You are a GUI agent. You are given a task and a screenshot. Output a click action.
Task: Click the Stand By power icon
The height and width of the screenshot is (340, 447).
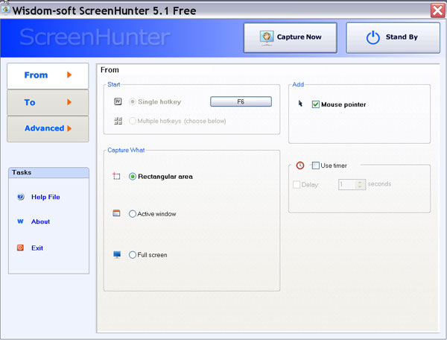pos(373,37)
